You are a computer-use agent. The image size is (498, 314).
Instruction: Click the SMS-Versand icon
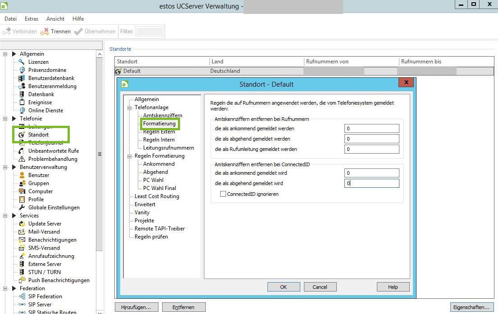click(x=22, y=248)
